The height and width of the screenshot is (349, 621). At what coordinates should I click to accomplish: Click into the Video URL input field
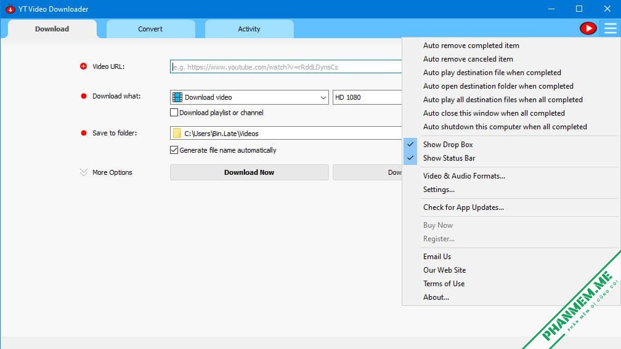pyautogui.click(x=286, y=67)
